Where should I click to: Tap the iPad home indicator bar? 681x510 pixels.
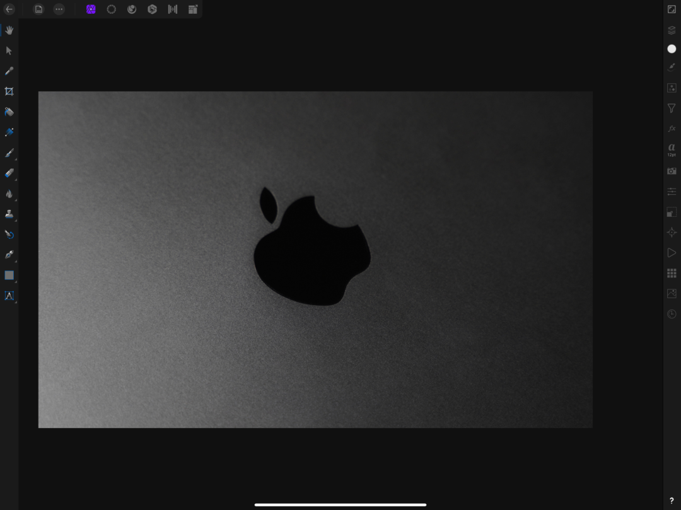340,505
